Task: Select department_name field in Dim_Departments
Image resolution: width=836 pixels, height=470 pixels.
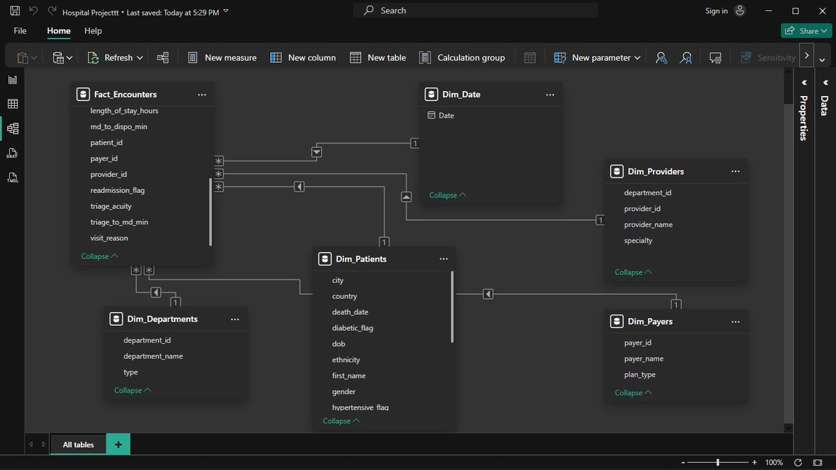Action: [153, 357]
